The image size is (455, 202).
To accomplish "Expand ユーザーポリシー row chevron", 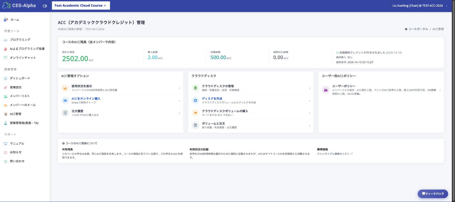I will coord(440,90).
